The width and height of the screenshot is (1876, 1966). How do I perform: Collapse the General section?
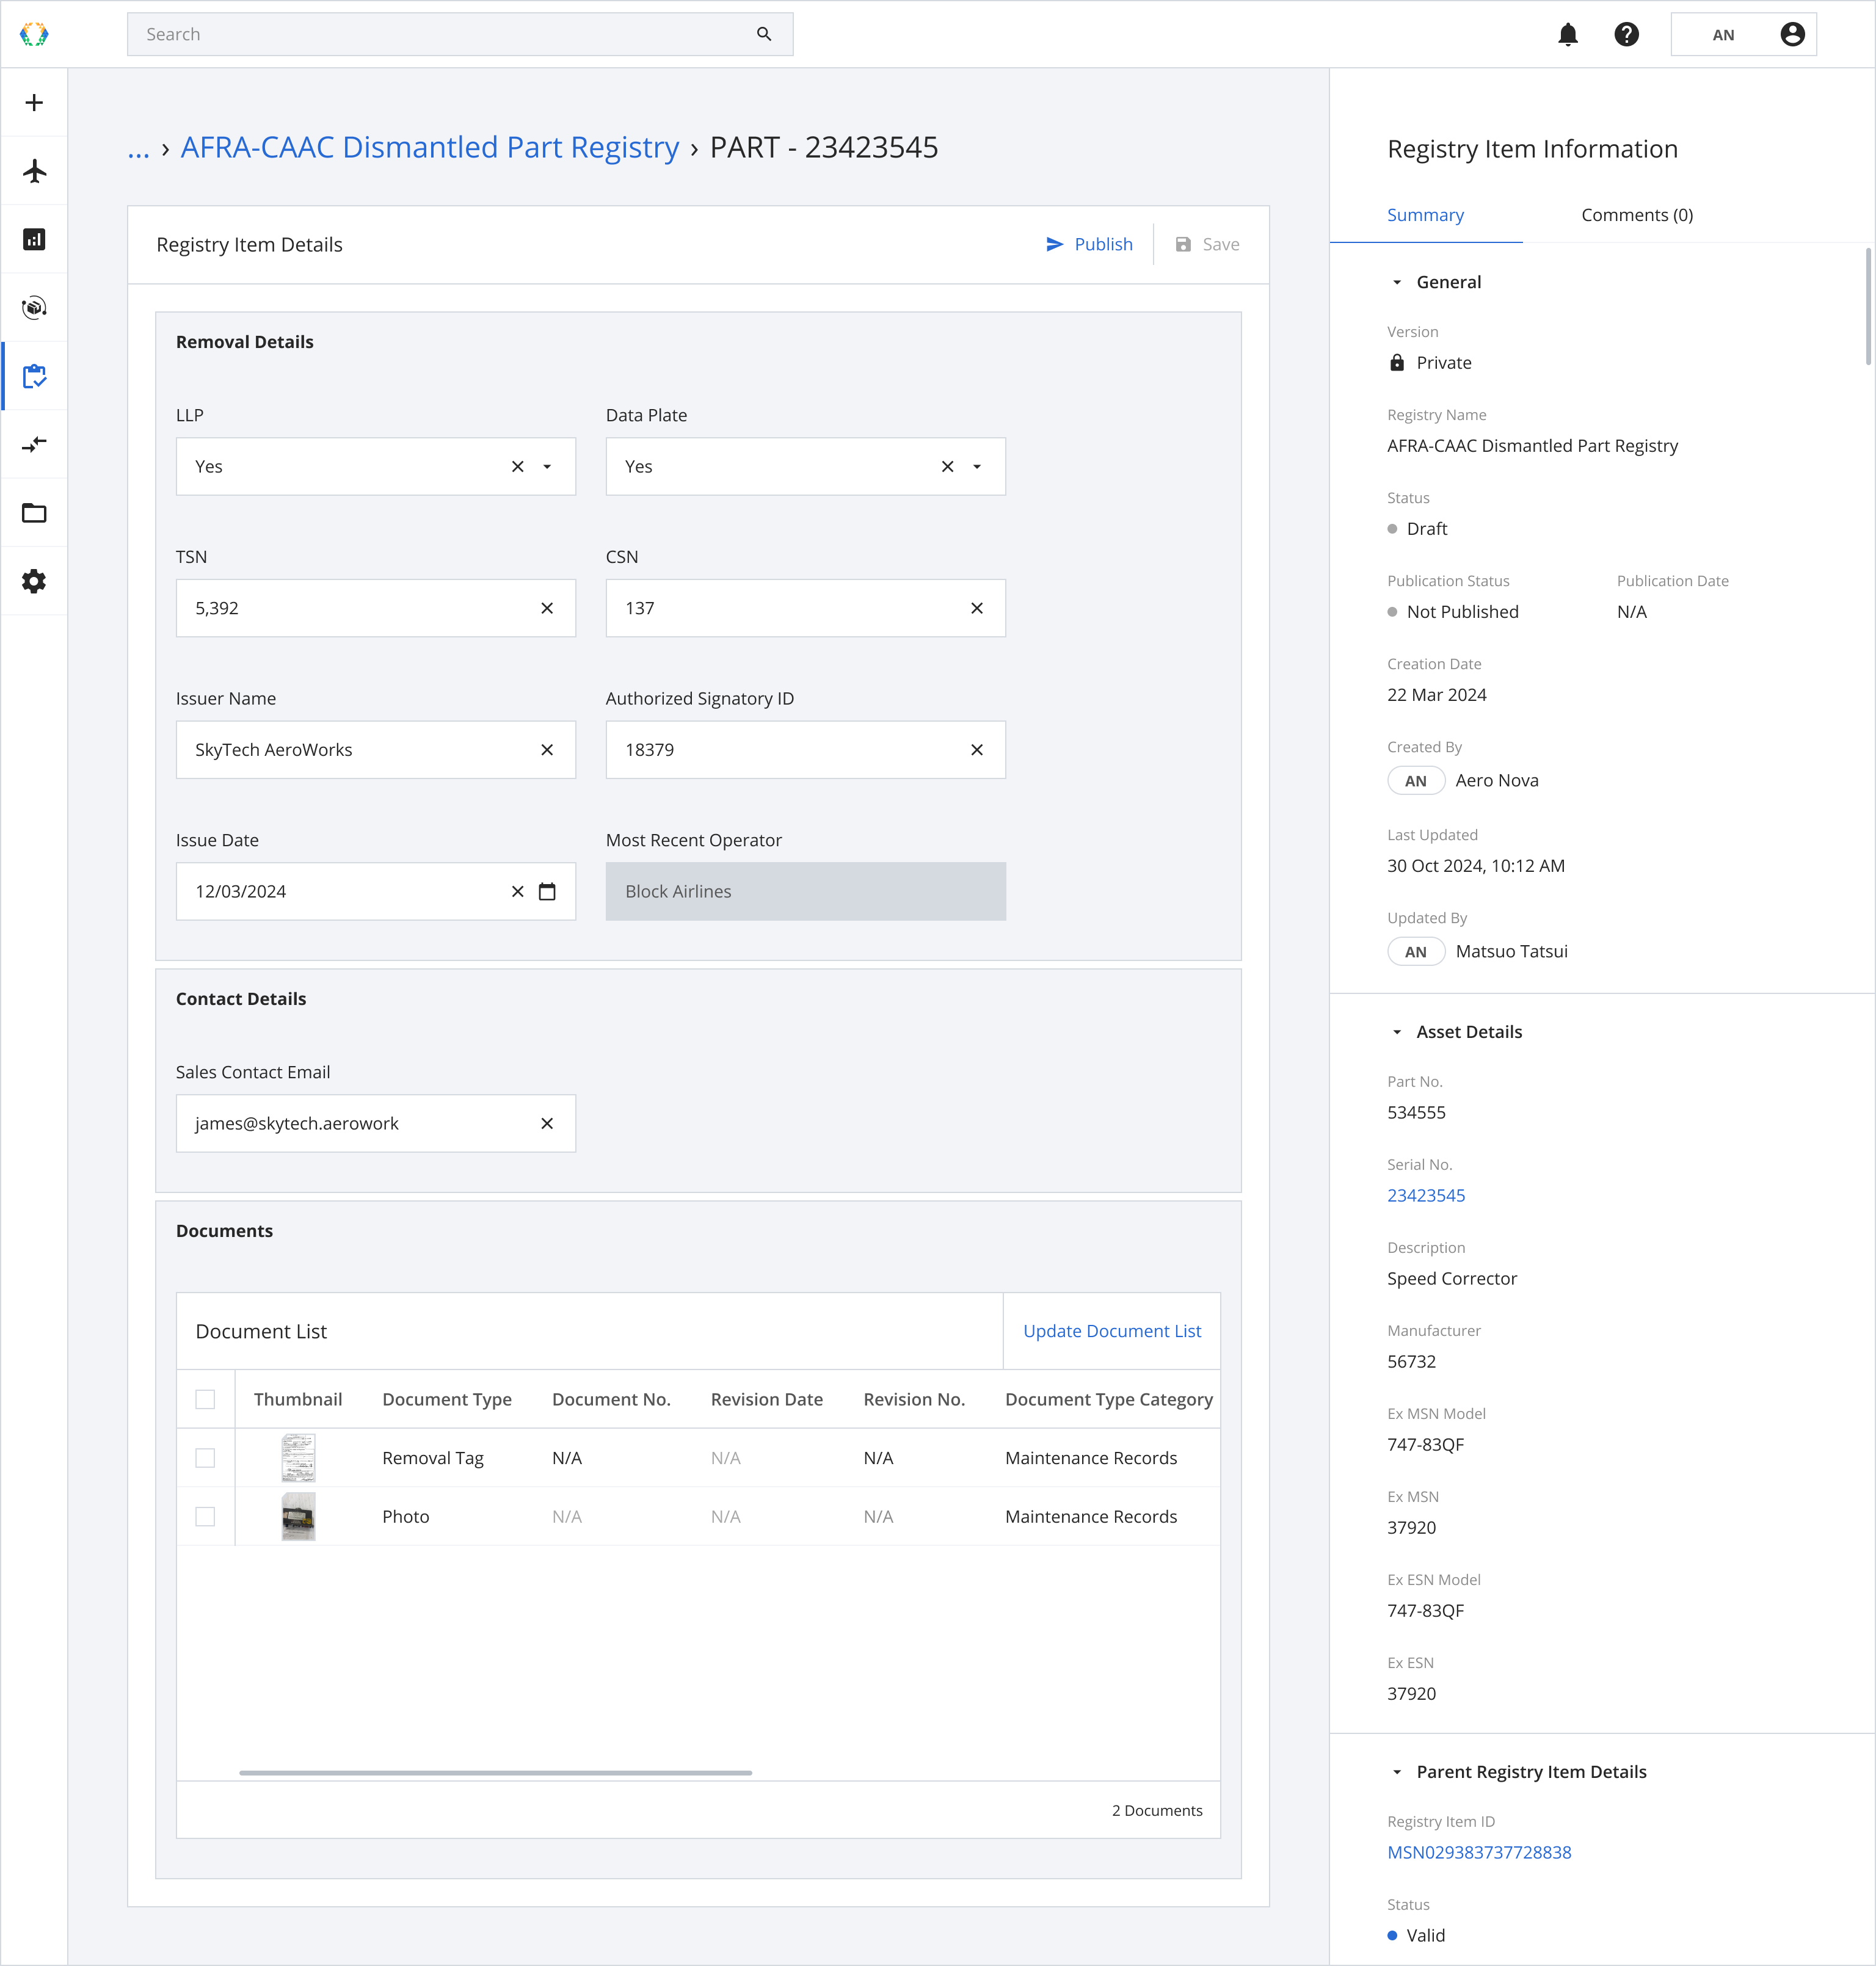click(1396, 283)
